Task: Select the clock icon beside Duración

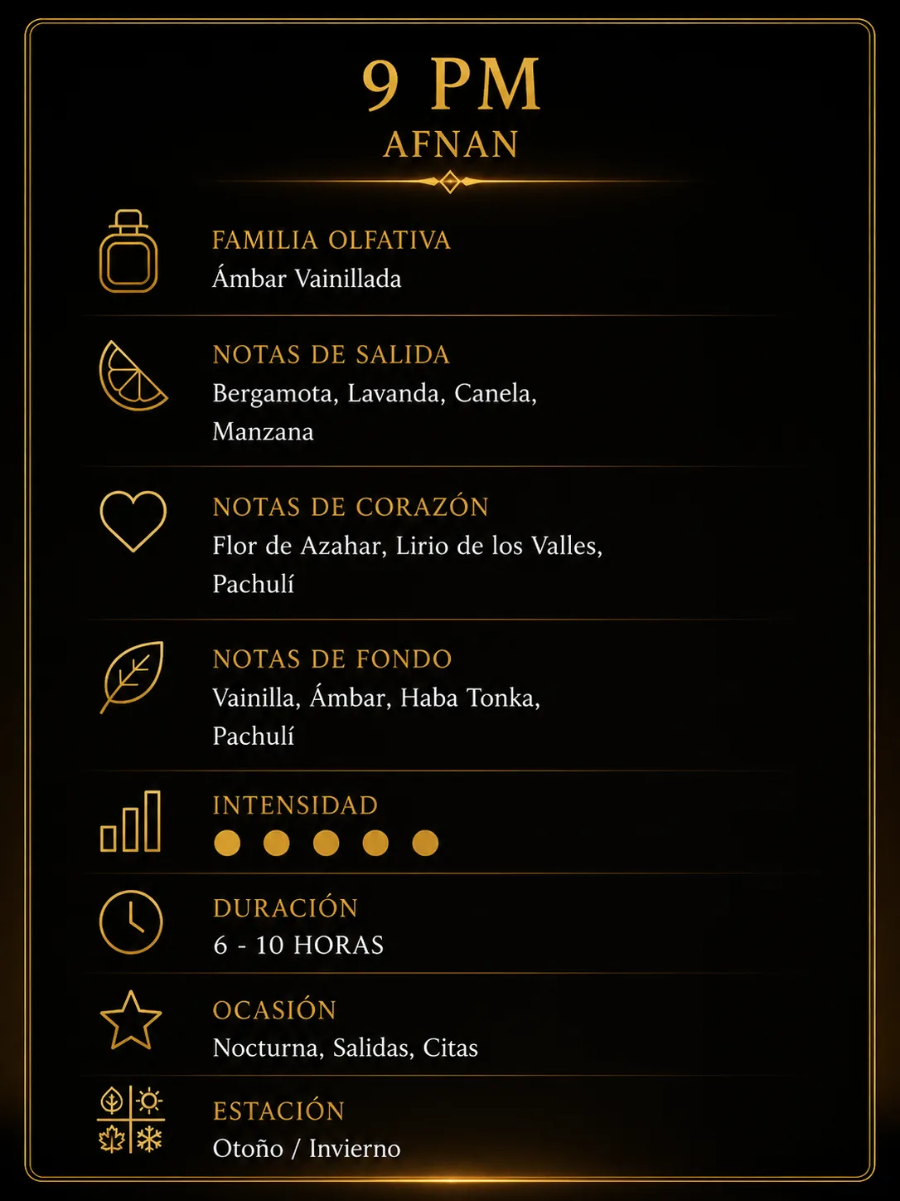Action: tap(131, 922)
